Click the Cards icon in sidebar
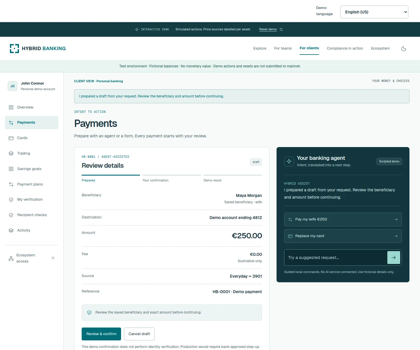This screenshot has width=420, height=350. (11, 138)
